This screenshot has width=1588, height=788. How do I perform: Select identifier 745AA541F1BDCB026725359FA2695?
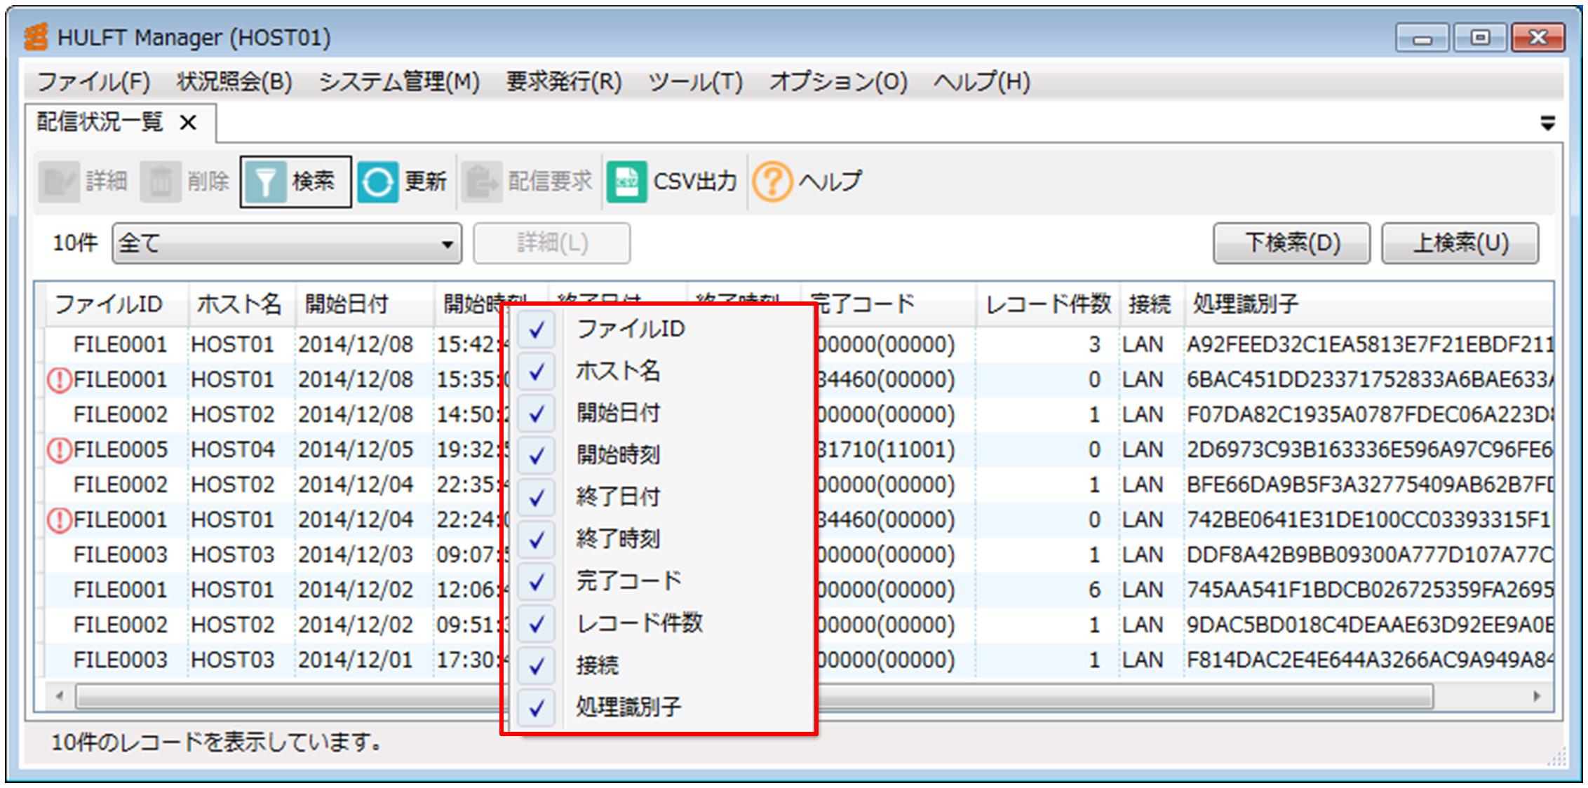tap(1370, 590)
